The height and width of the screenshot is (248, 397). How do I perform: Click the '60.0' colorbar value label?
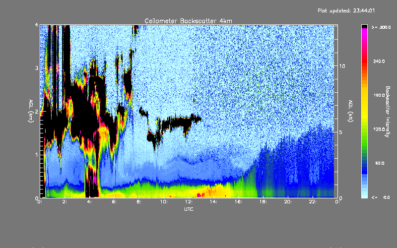click(380, 163)
